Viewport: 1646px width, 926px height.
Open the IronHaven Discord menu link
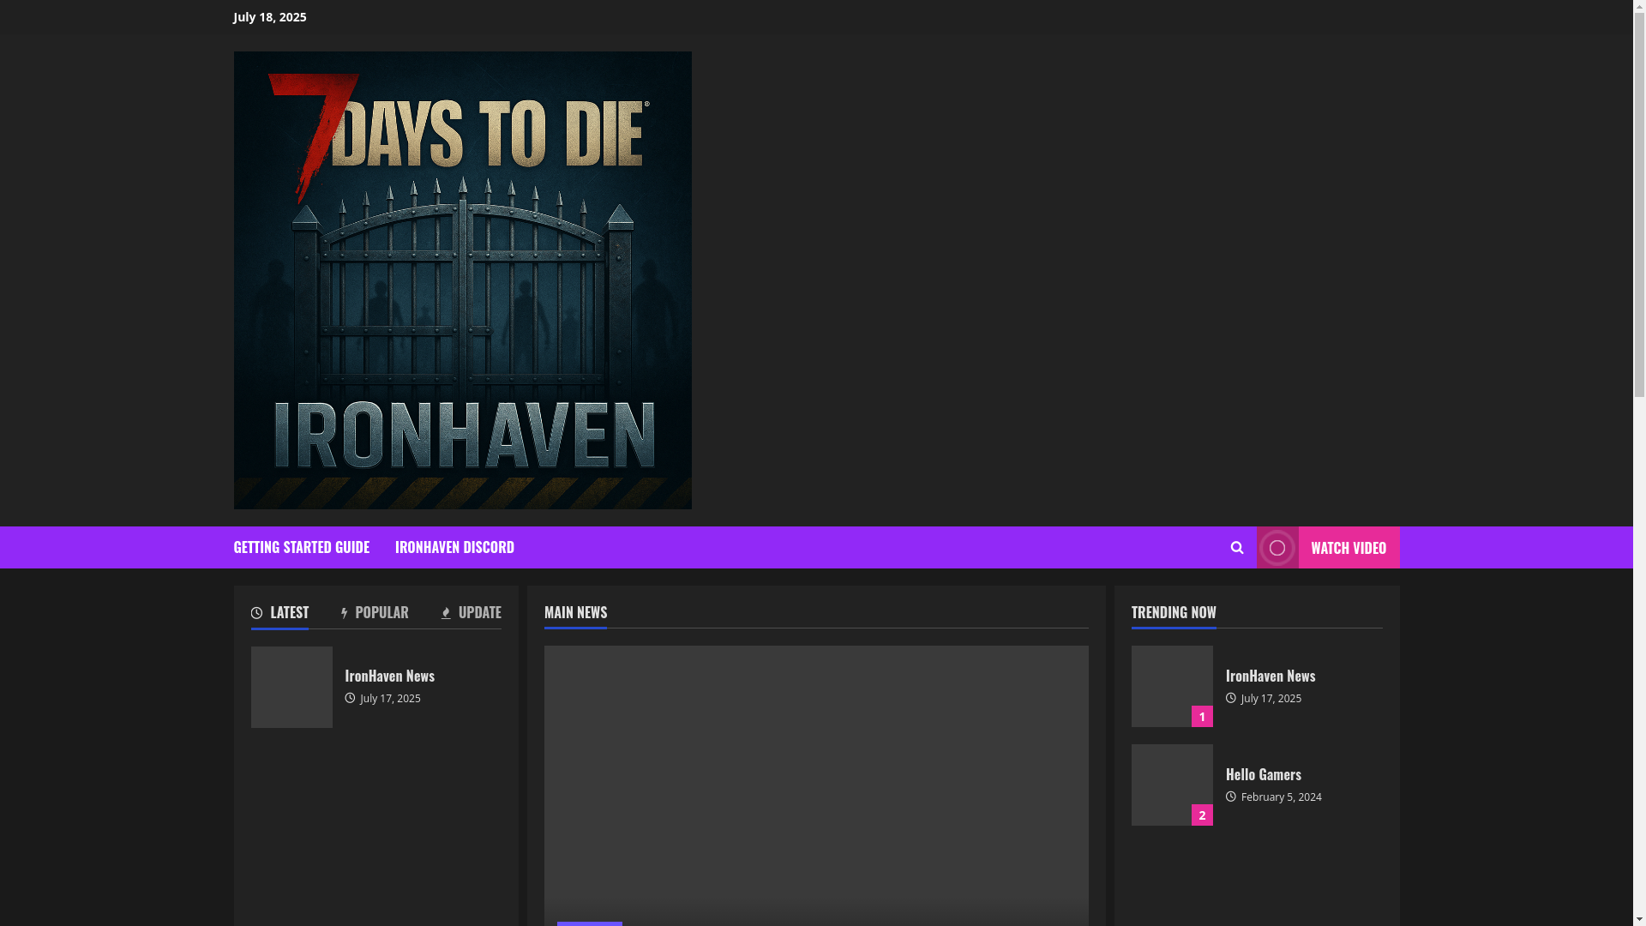454,547
